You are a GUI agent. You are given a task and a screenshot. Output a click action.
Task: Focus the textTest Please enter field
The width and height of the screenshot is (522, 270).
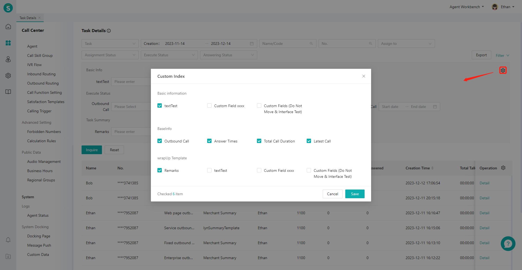tap(131, 82)
